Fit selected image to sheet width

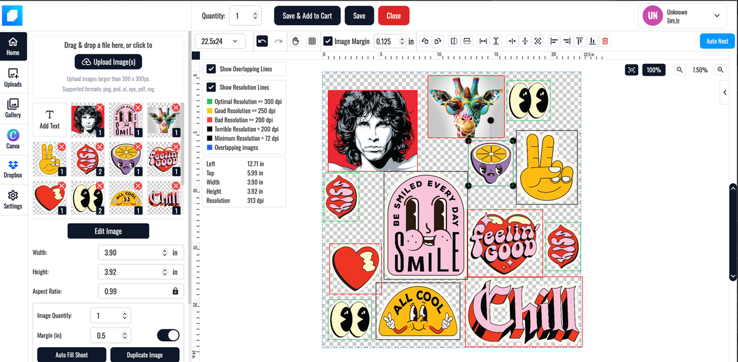click(484, 41)
